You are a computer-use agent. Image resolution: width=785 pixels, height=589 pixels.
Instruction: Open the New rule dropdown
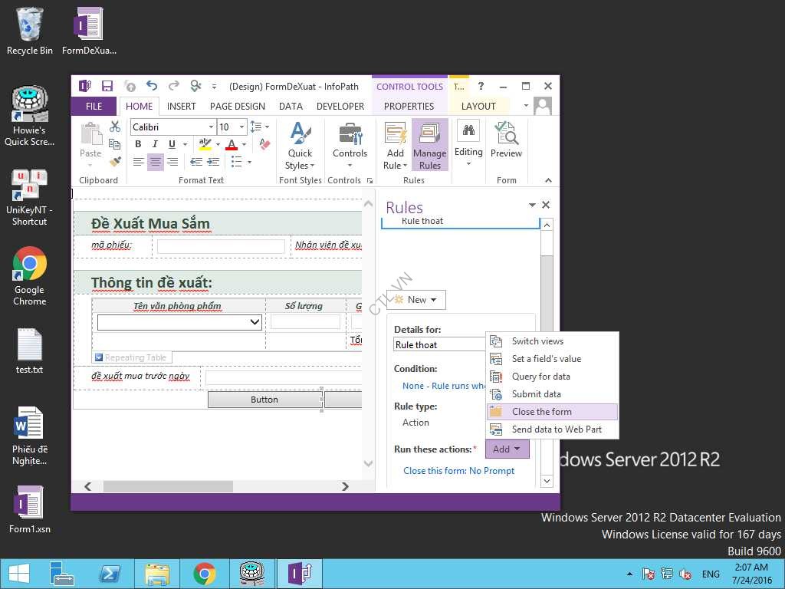[x=416, y=300]
